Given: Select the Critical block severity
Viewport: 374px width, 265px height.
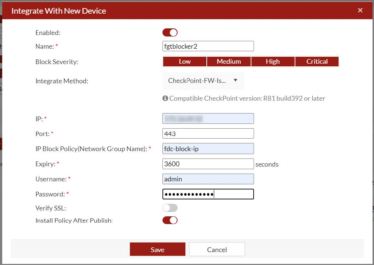Looking at the screenshot, I should (317, 62).
